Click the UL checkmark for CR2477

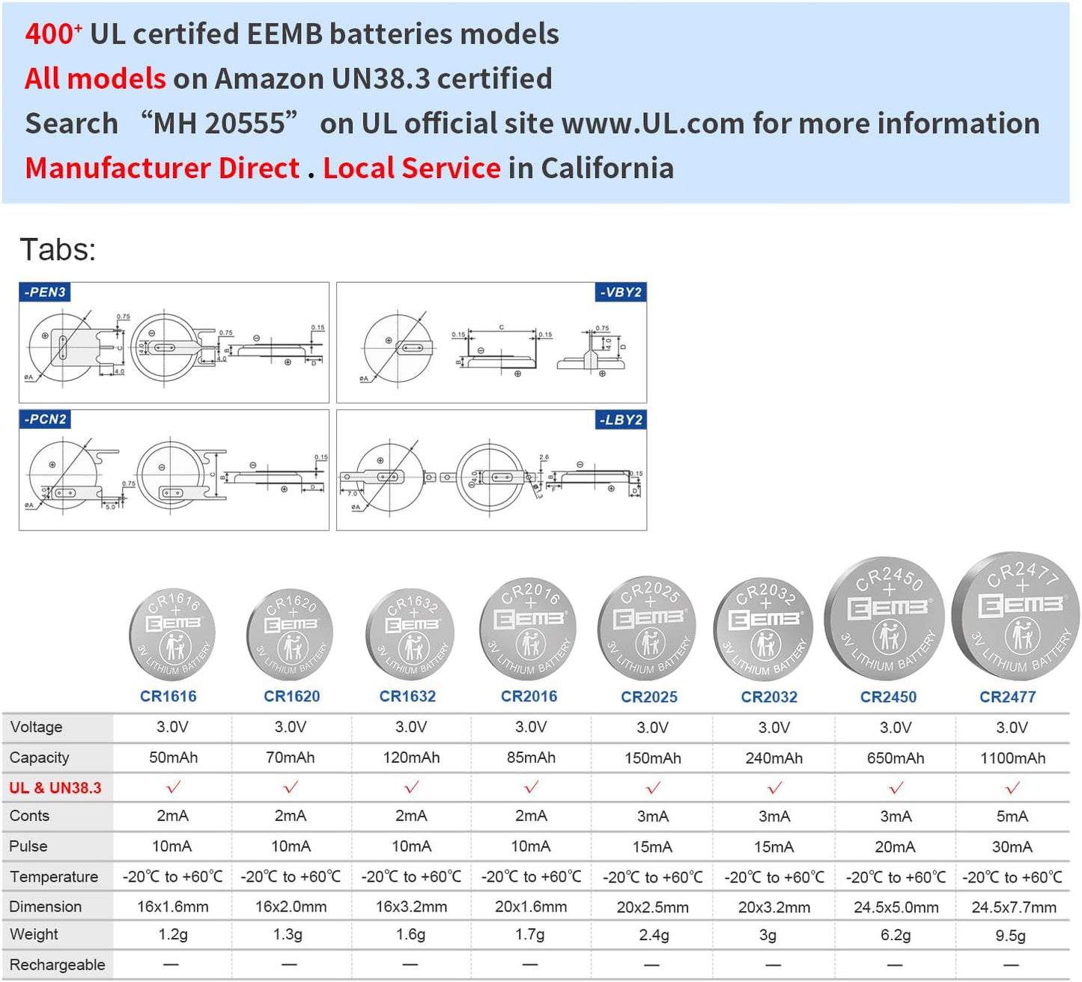[x=1012, y=787]
